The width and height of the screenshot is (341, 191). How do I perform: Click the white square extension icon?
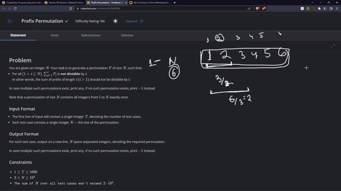pyautogui.click(x=302, y=8)
